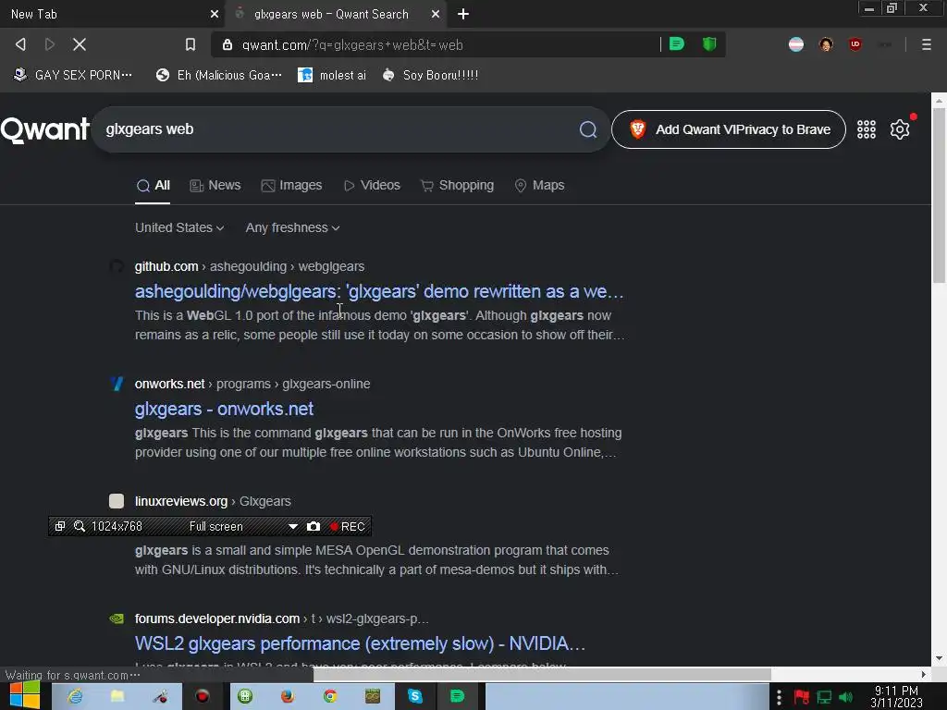The image size is (947, 710).
Task: Click the onworks.net breadcrumb text
Action: pos(170,384)
